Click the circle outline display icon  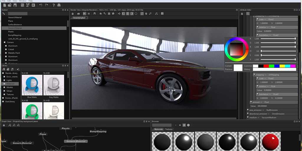[x=136, y=14]
